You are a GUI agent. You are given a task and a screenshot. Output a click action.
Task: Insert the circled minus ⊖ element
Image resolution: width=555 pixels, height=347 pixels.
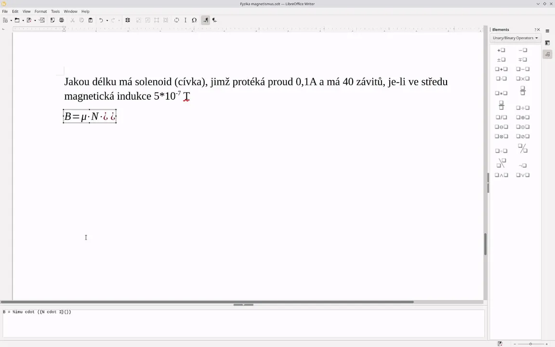(501, 127)
